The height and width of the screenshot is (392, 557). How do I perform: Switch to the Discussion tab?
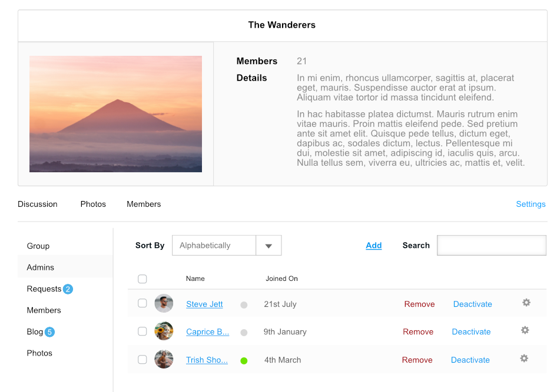click(x=38, y=204)
